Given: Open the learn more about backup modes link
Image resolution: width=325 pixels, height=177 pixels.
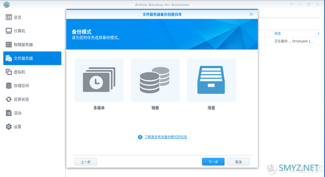Looking at the screenshot, I should (x=166, y=137).
